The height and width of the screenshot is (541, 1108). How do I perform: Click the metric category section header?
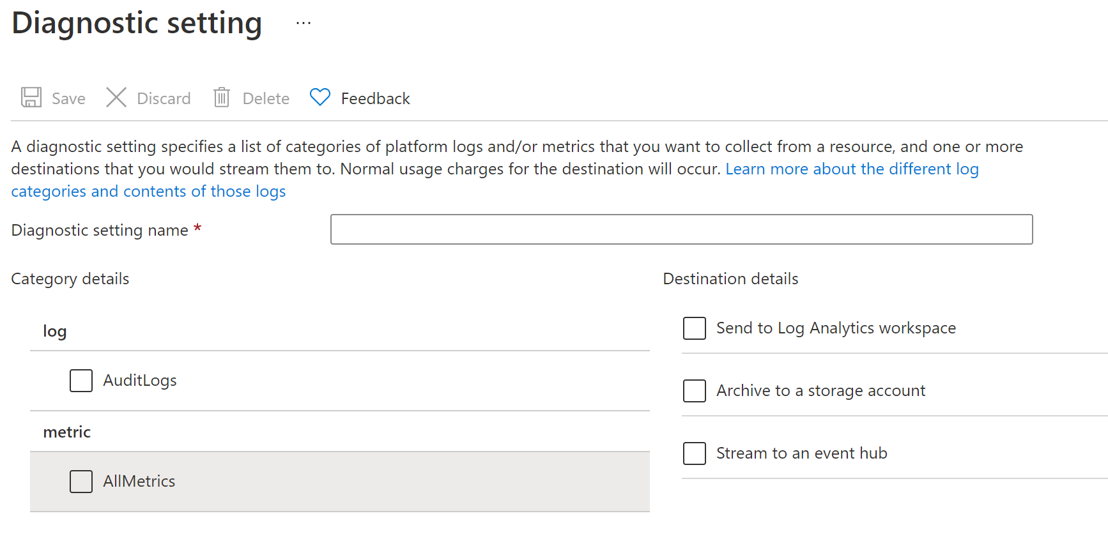click(67, 432)
